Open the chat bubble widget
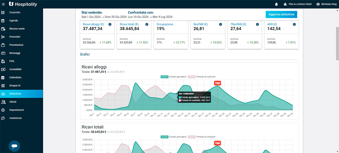This screenshot has height=153, width=339. pos(14,146)
